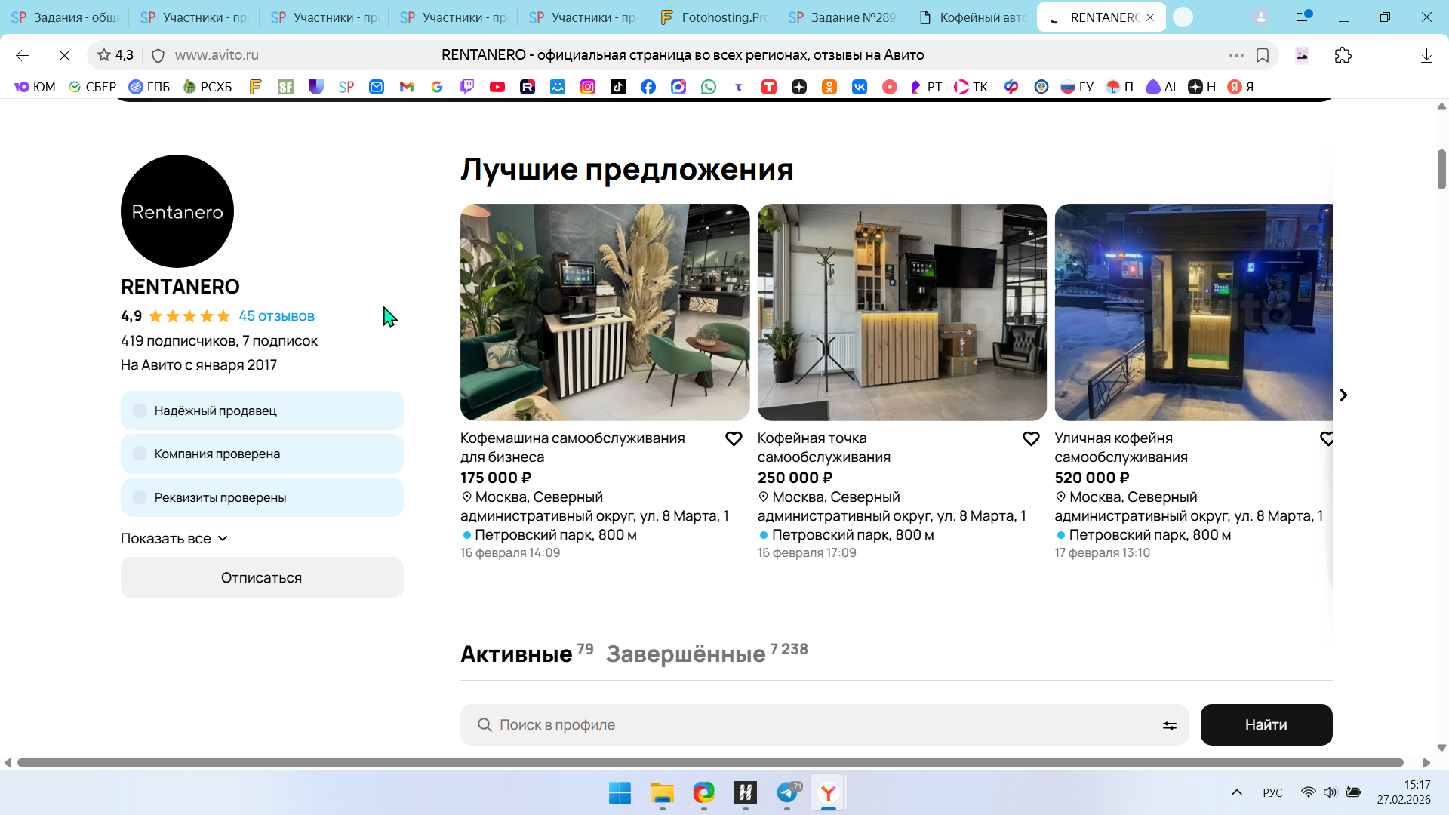Open the YouTube bookmark icon
Image resolution: width=1449 pixels, height=815 pixels.
click(497, 87)
